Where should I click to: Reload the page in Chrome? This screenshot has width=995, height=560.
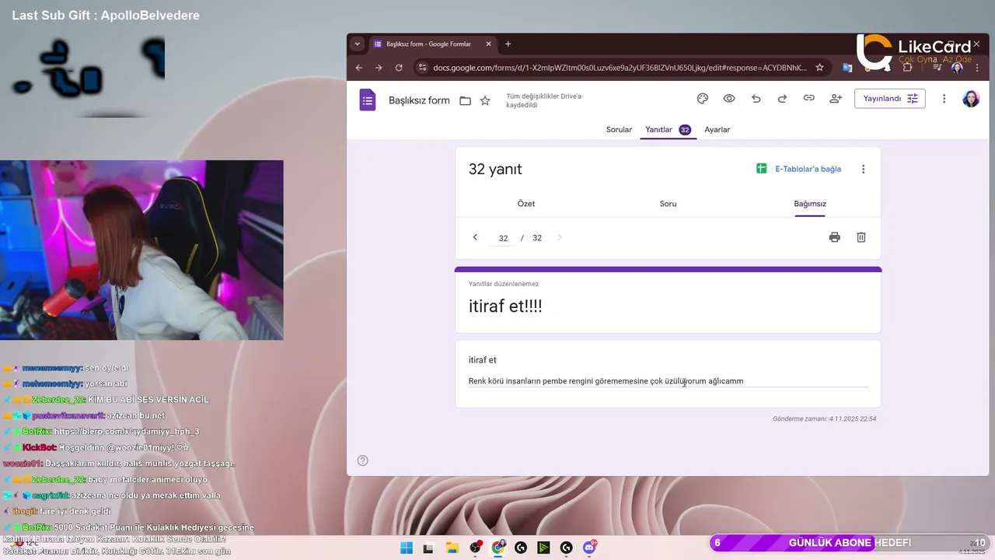pos(399,68)
